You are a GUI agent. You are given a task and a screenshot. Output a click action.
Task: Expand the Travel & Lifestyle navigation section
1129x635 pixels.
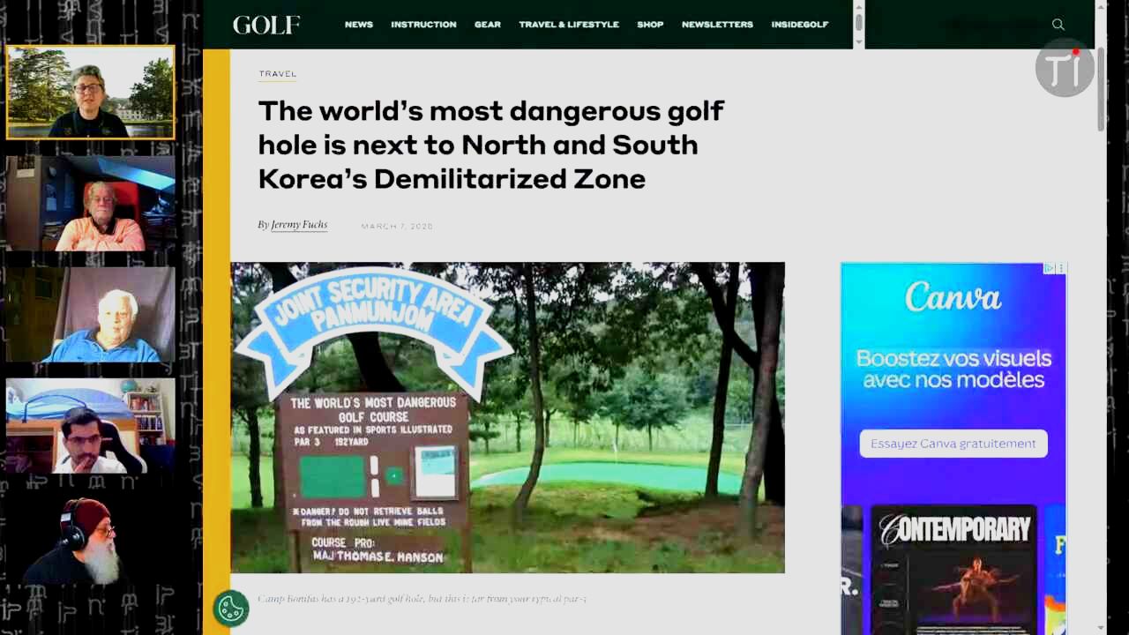click(568, 25)
